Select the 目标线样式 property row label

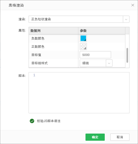40,63
